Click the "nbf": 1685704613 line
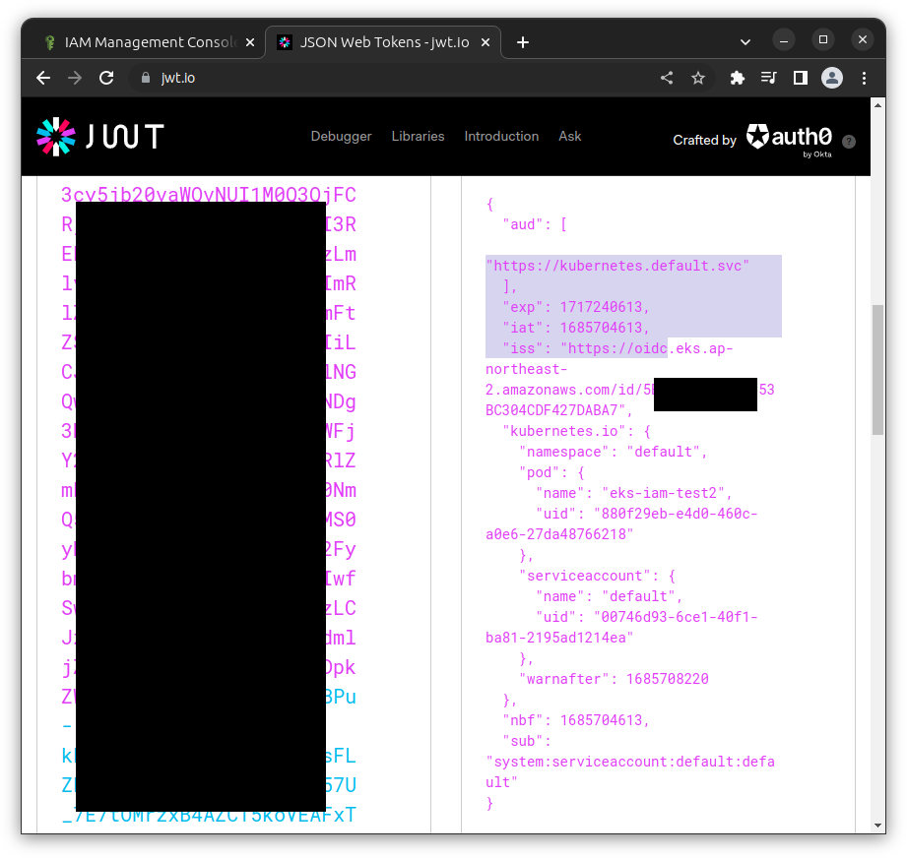907x858 pixels. click(576, 720)
